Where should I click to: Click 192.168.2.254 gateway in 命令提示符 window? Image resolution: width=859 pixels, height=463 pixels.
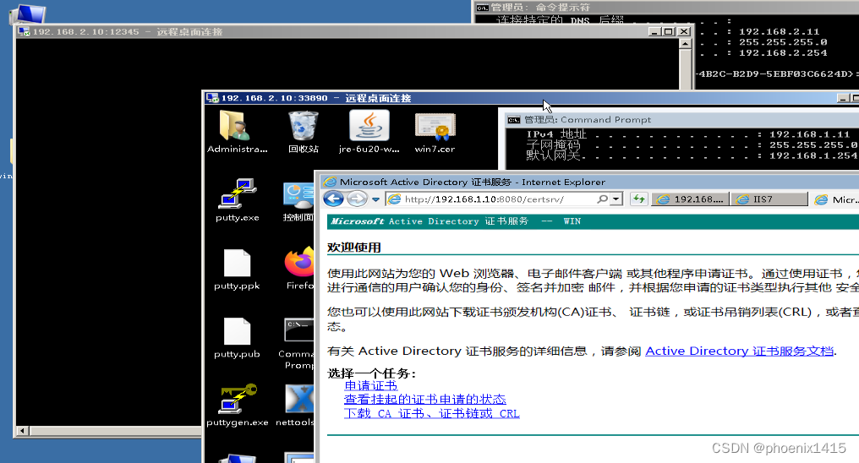783,53
